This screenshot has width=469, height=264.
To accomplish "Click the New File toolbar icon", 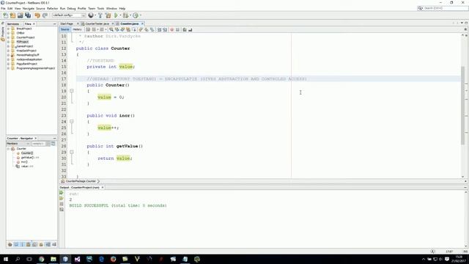I will click(5, 15).
